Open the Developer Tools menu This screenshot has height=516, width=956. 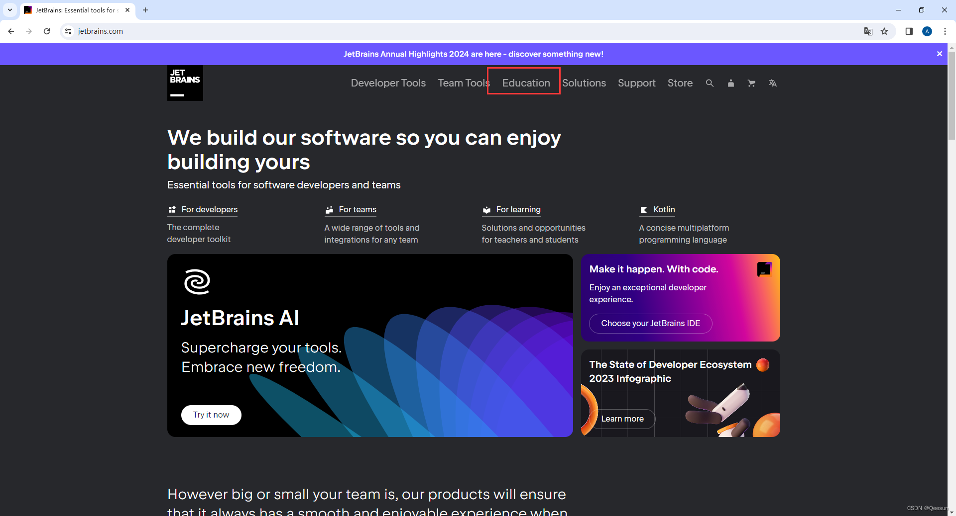(388, 83)
